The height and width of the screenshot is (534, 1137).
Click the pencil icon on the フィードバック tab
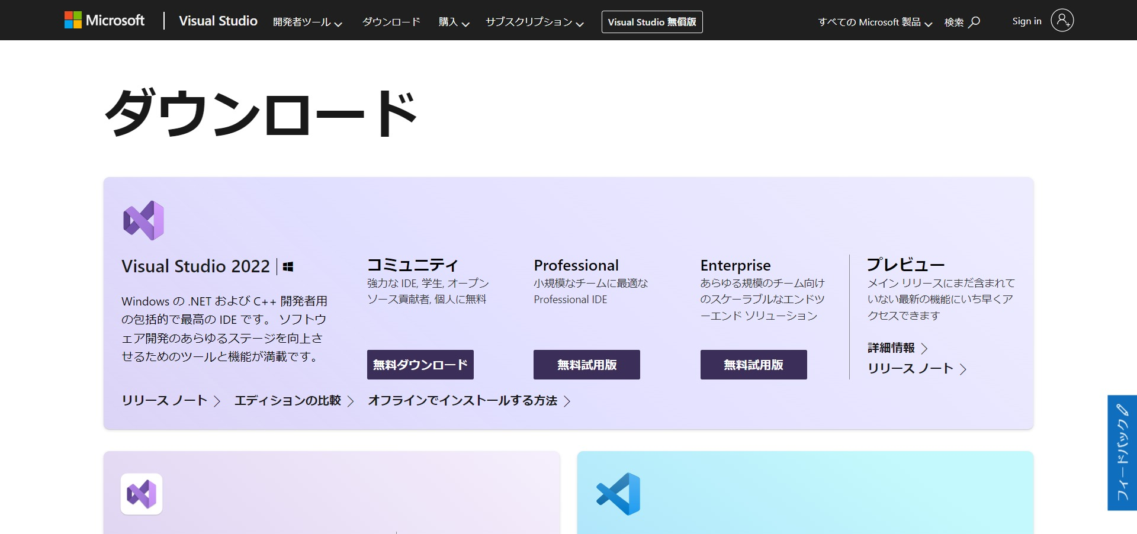point(1122,410)
